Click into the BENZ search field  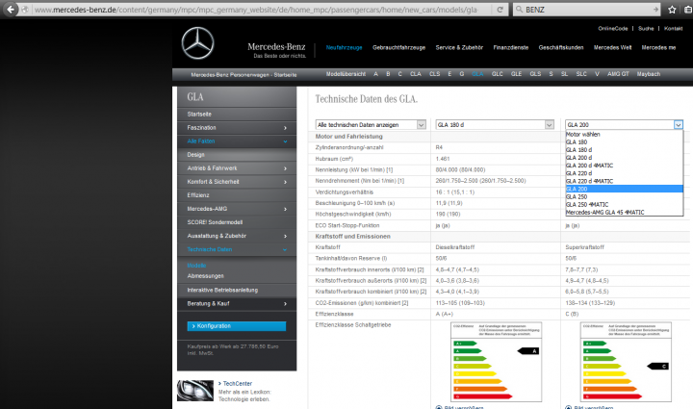click(x=587, y=10)
